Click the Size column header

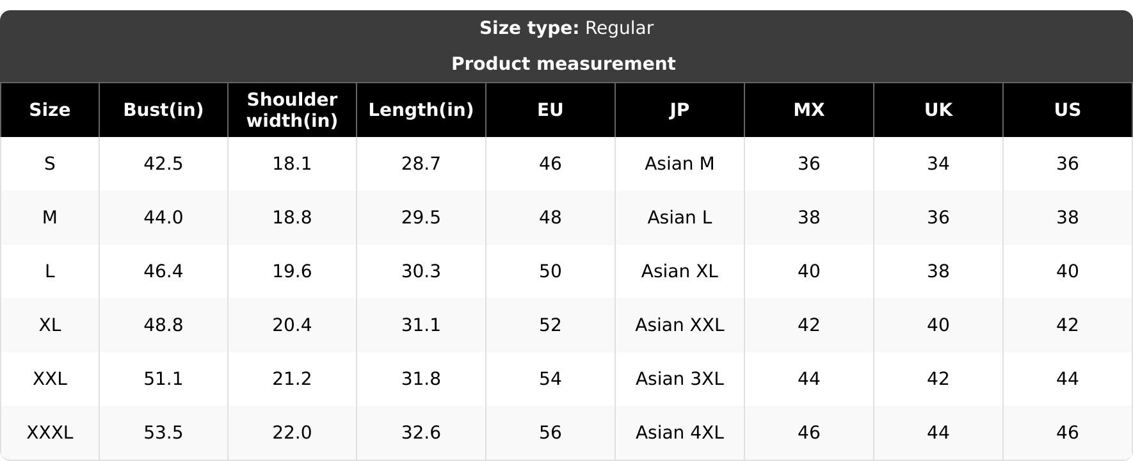pos(50,110)
